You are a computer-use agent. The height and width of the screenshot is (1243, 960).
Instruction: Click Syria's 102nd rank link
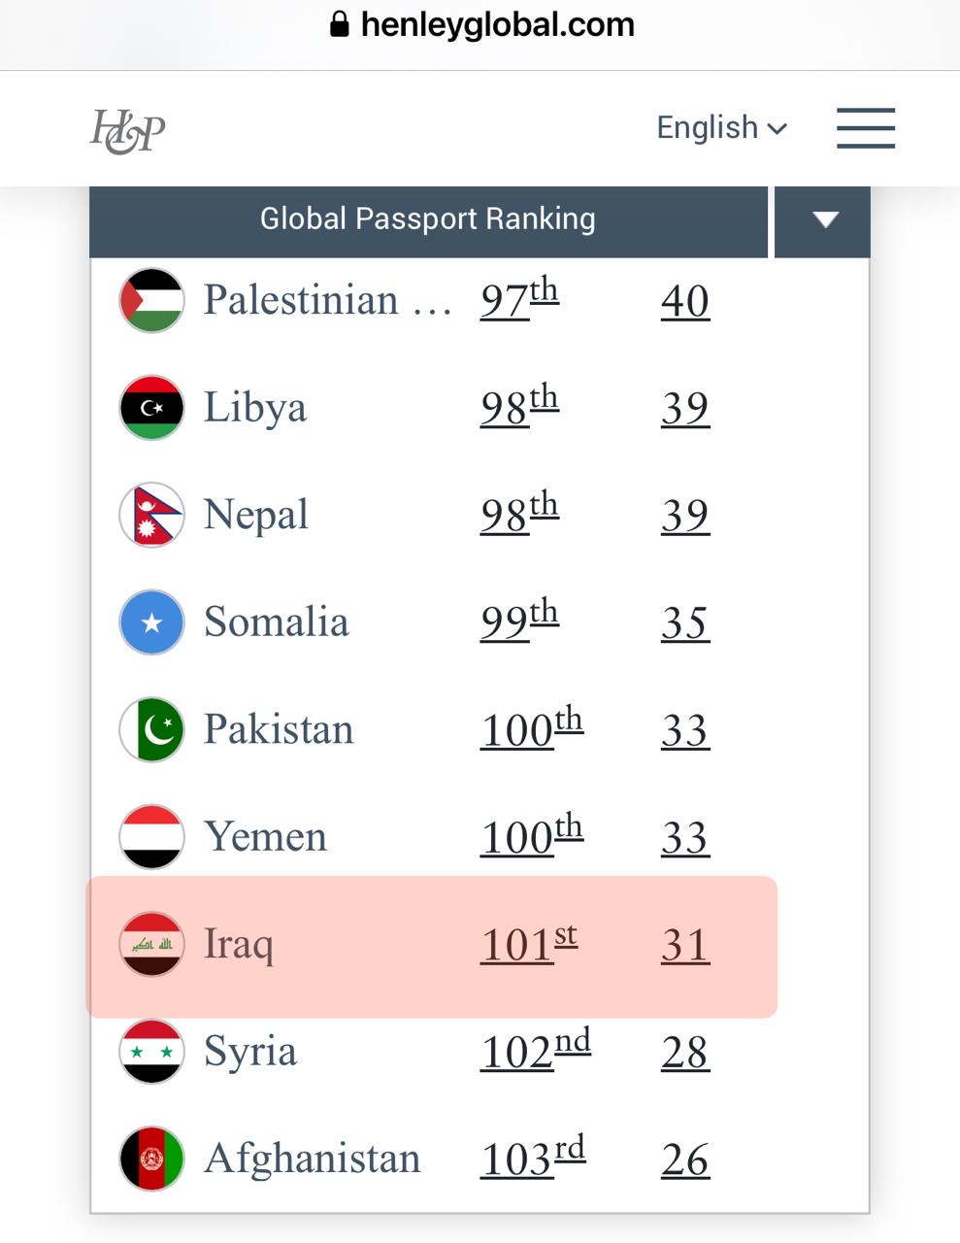point(536,1051)
